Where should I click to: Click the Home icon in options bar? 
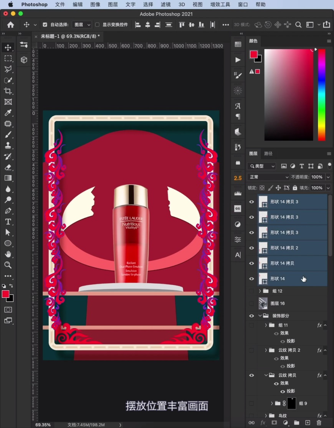coord(11,25)
